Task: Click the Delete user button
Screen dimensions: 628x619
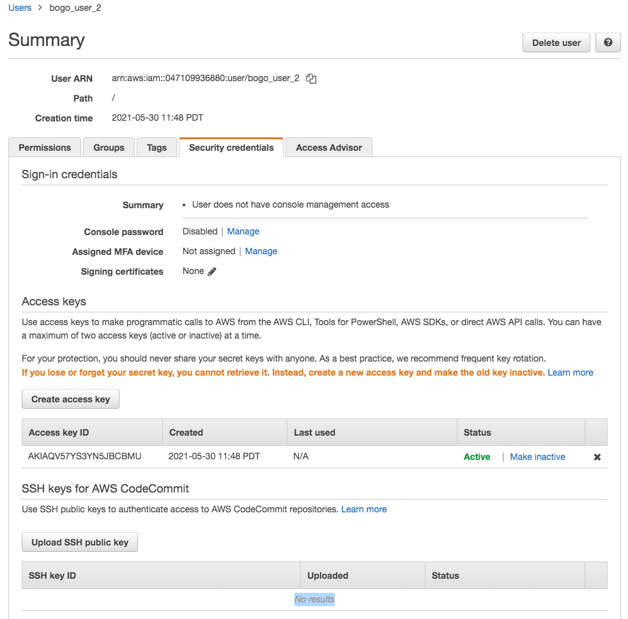Action: [556, 42]
